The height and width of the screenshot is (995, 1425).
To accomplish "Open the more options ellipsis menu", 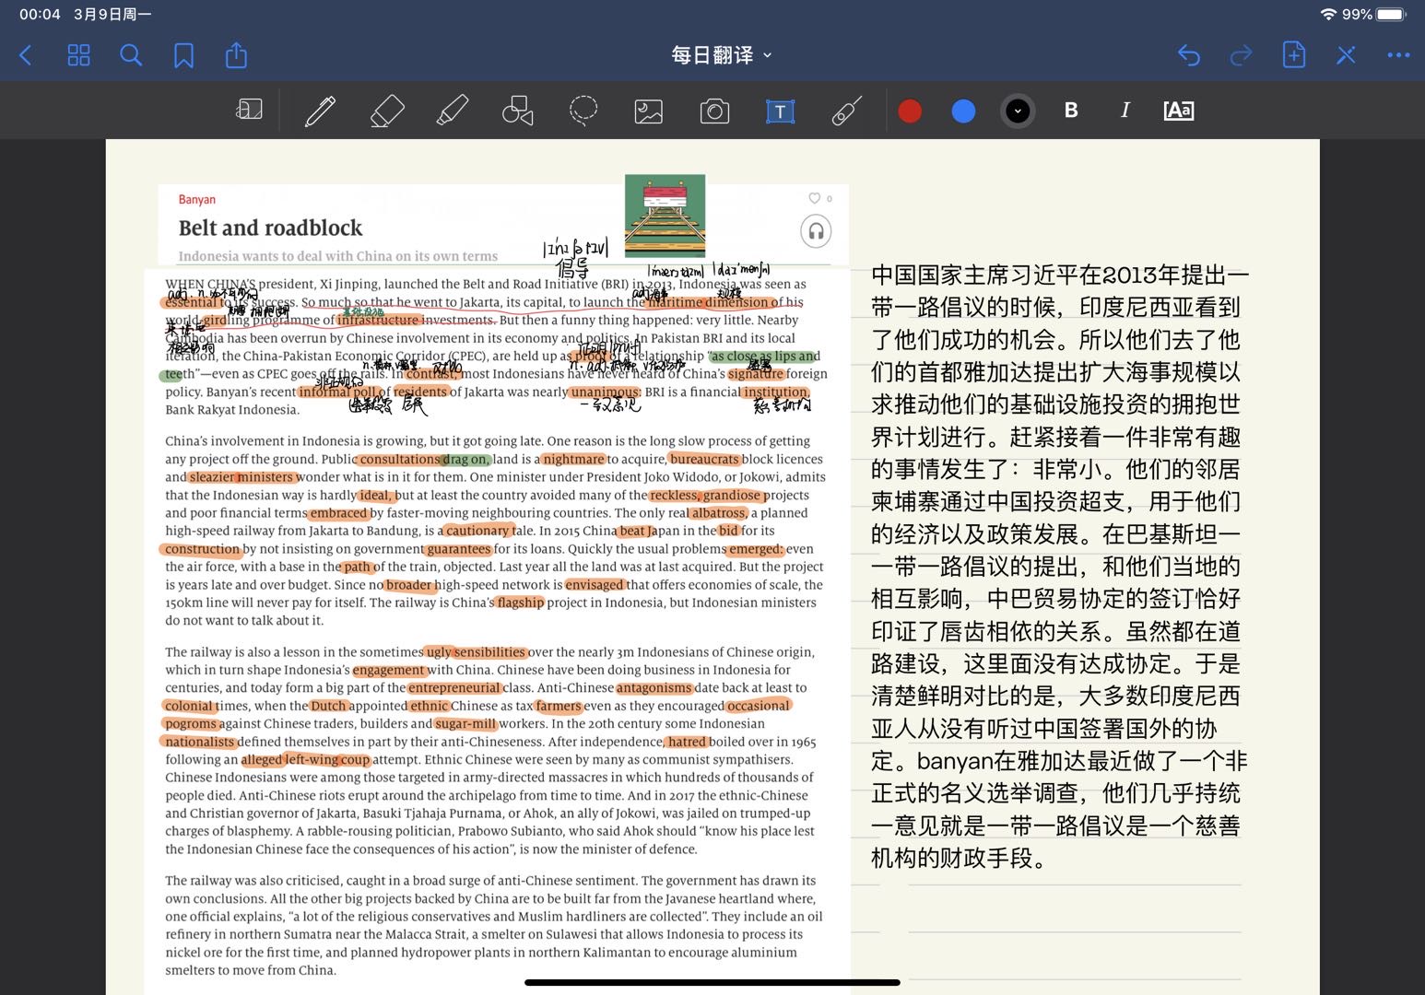I will coord(1398,55).
